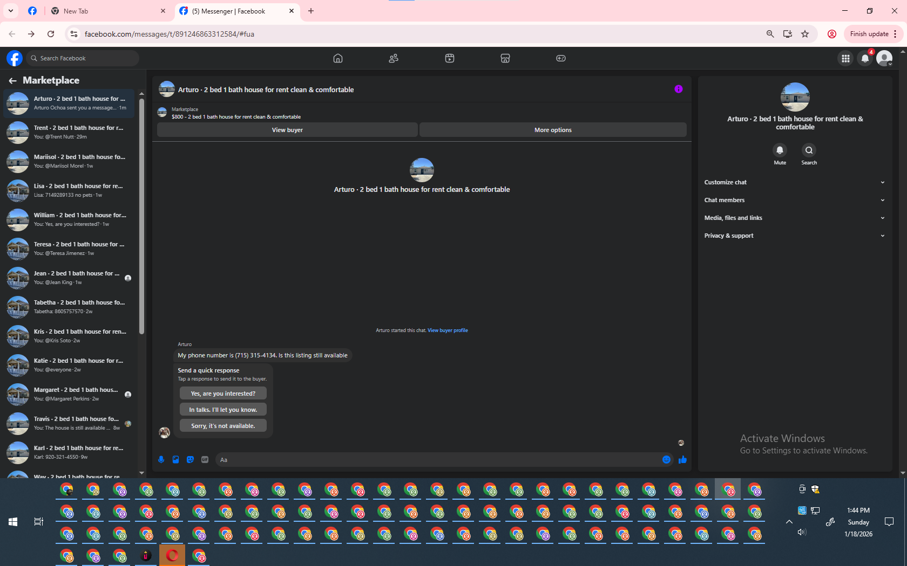
Task: Attach a file image icon
Action: 175,460
